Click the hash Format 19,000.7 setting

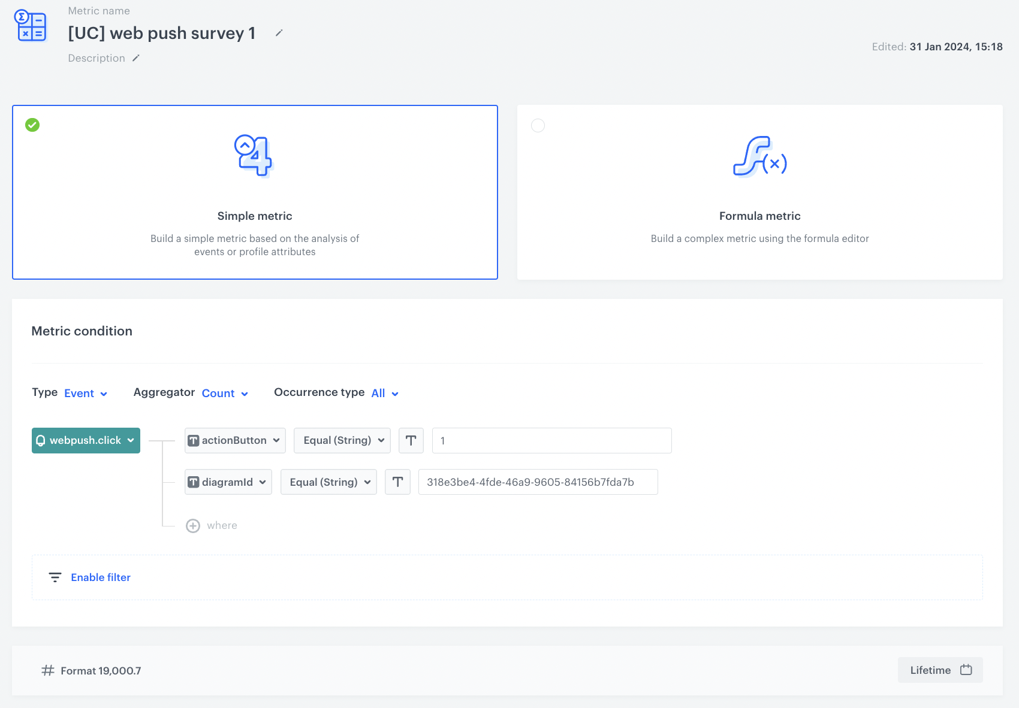pos(92,671)
